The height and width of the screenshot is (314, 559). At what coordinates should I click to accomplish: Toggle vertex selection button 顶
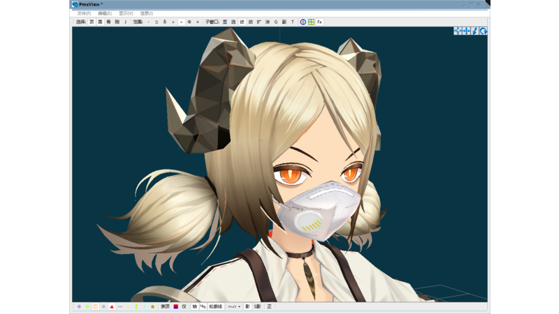pyautogui.click(x=92, y=22)
